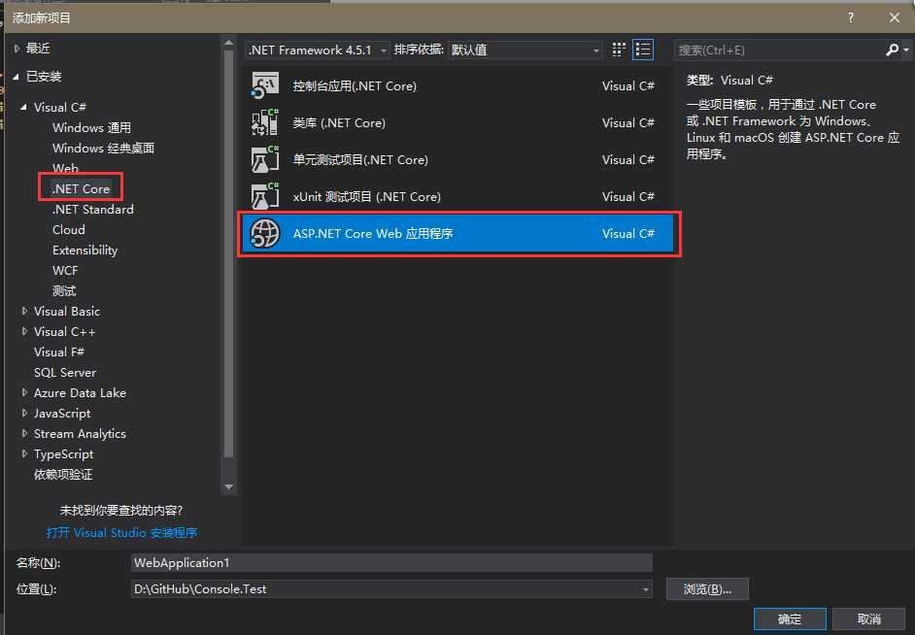Select the Visual F# category
The height and width of the screenshot is (635, 915).
tap(59, 352)
